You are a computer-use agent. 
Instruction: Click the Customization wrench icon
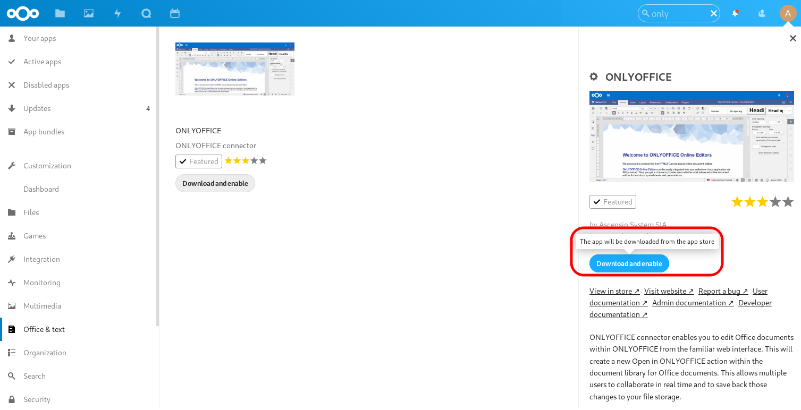(12, 166)
